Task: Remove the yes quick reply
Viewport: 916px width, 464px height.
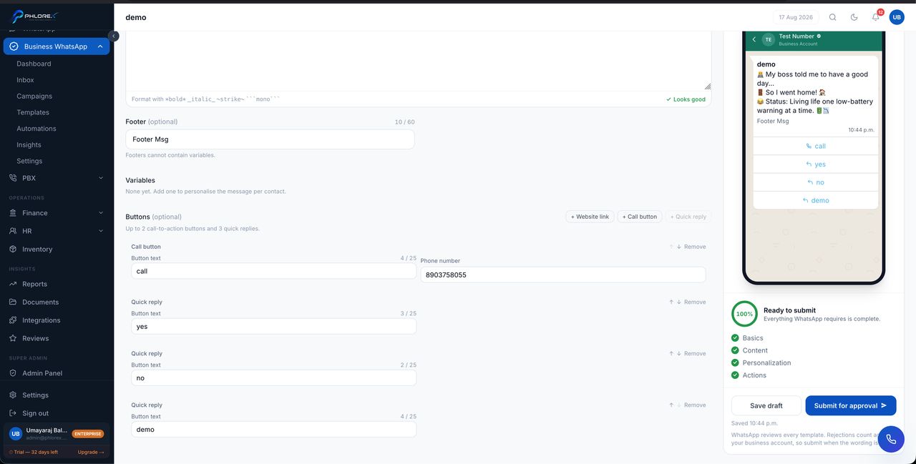Action: pyautogui.click(x=695, y=302)
